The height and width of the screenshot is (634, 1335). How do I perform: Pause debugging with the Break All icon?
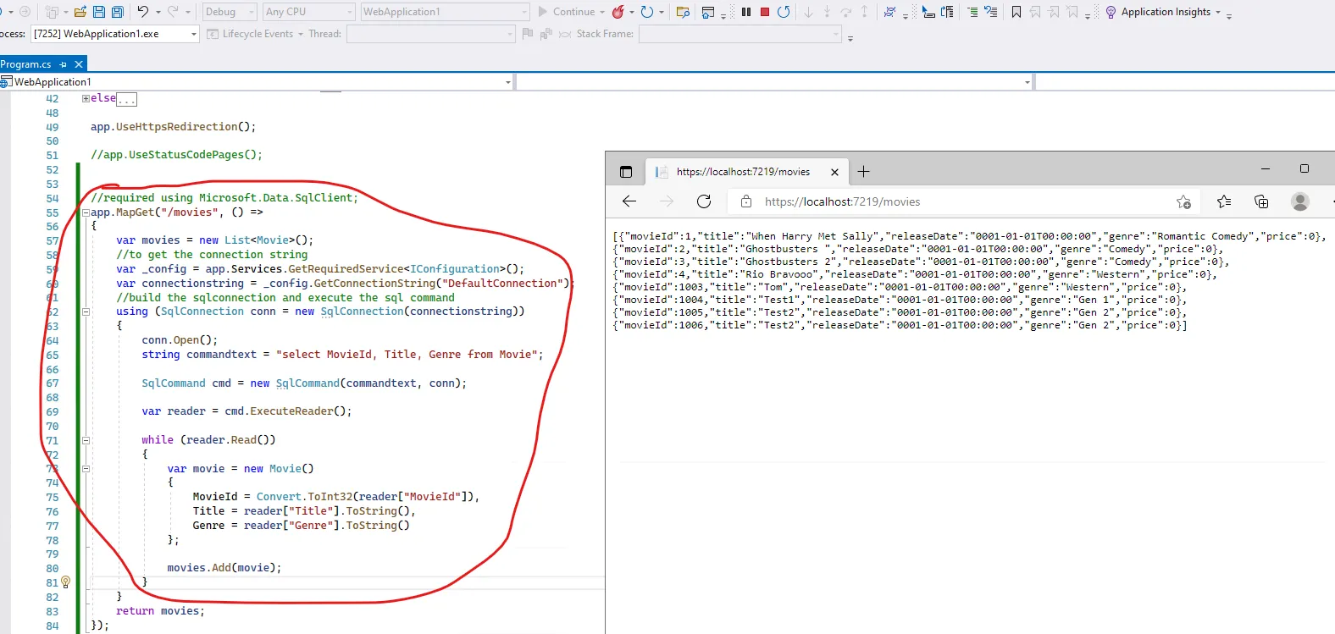[x=746, y=12]
